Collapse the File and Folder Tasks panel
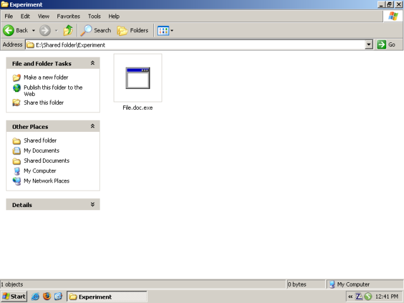The width and height of the screenshot is (404, 303). tap(93, 63)
